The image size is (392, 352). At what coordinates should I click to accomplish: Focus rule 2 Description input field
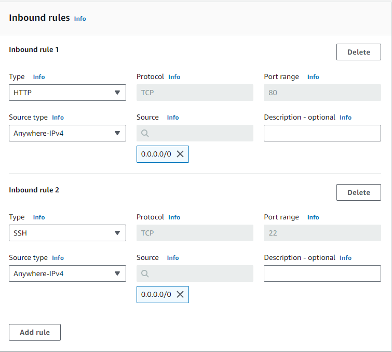[322, 273]
